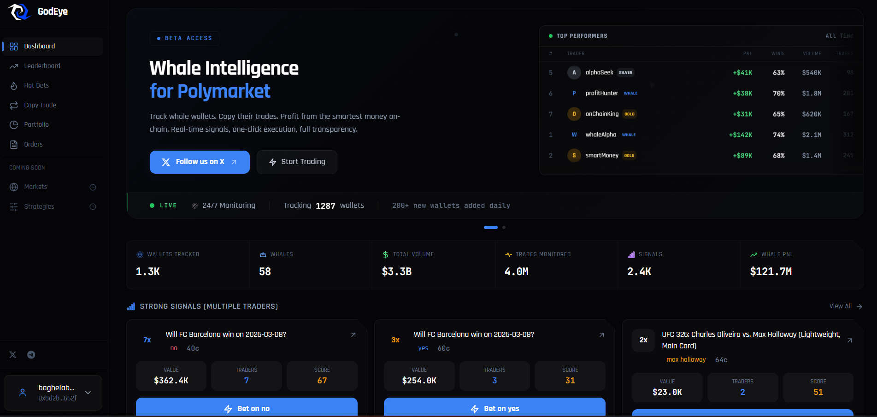Image resolution: width=877 pixels, height=417 pixels.
Task: Click the Start Trading button
Action: [297, 162]
